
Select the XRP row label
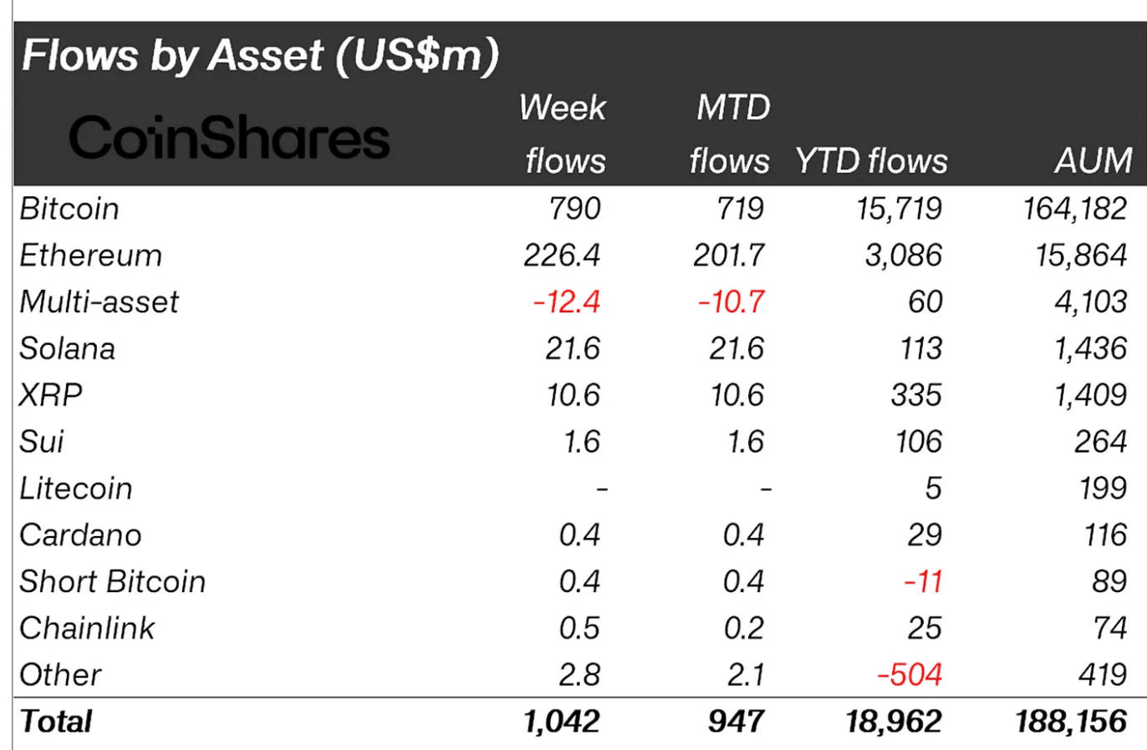(x=50, y=395)
